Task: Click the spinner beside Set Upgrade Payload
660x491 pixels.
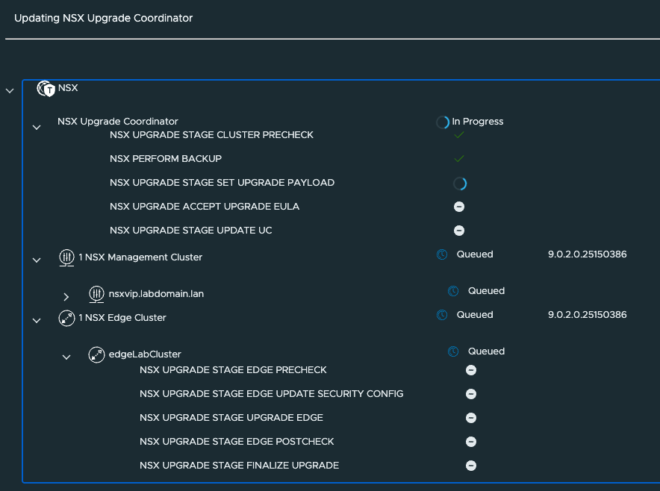Action: 459,183
